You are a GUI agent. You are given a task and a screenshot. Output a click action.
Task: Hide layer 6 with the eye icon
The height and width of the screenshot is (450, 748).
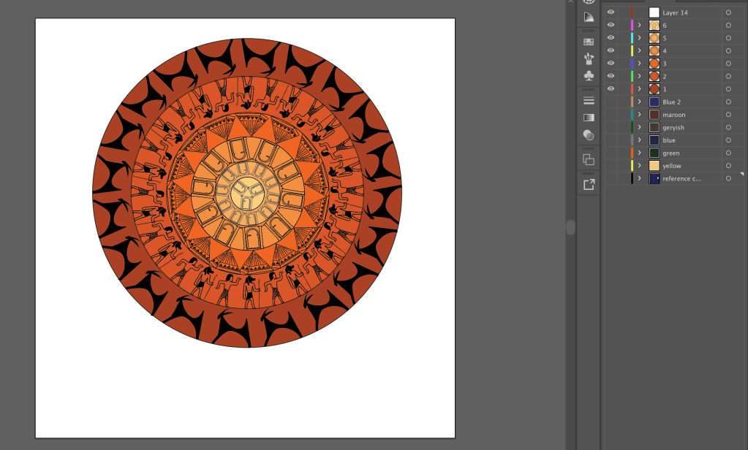[x=611, y=25]
